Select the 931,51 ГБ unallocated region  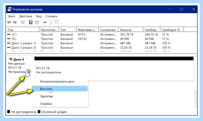coord(115,71)
